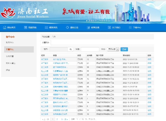The image size is (166, 121).
Task: Click 访问 link for 2022-12-6 article
Action: click(x=149, y=59)
